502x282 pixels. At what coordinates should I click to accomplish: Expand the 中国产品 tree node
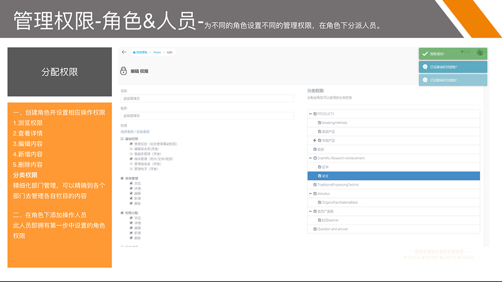pos(315,140)
